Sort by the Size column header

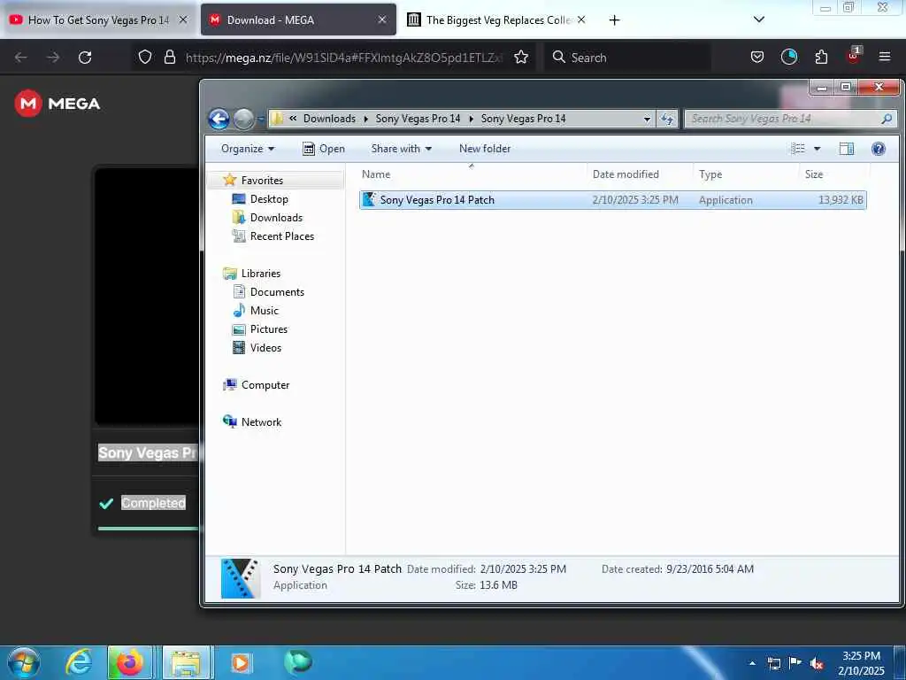(x=814, y=174)
